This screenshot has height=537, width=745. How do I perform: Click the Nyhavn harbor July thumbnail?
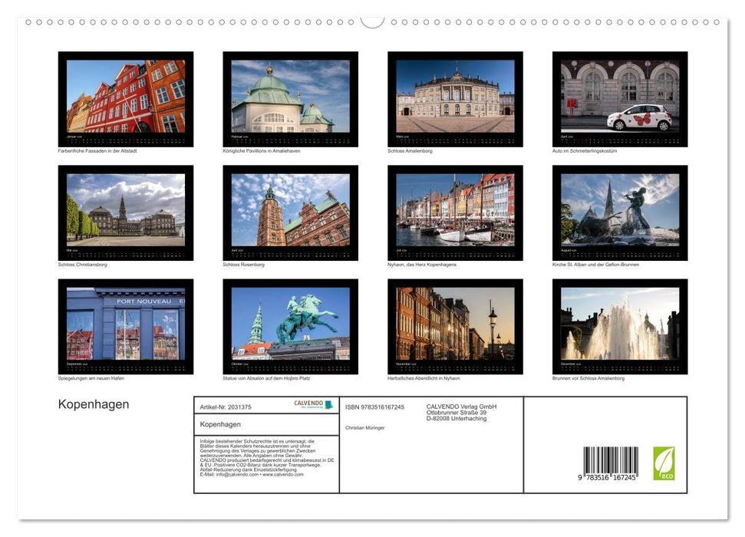[x=457, y=212]
